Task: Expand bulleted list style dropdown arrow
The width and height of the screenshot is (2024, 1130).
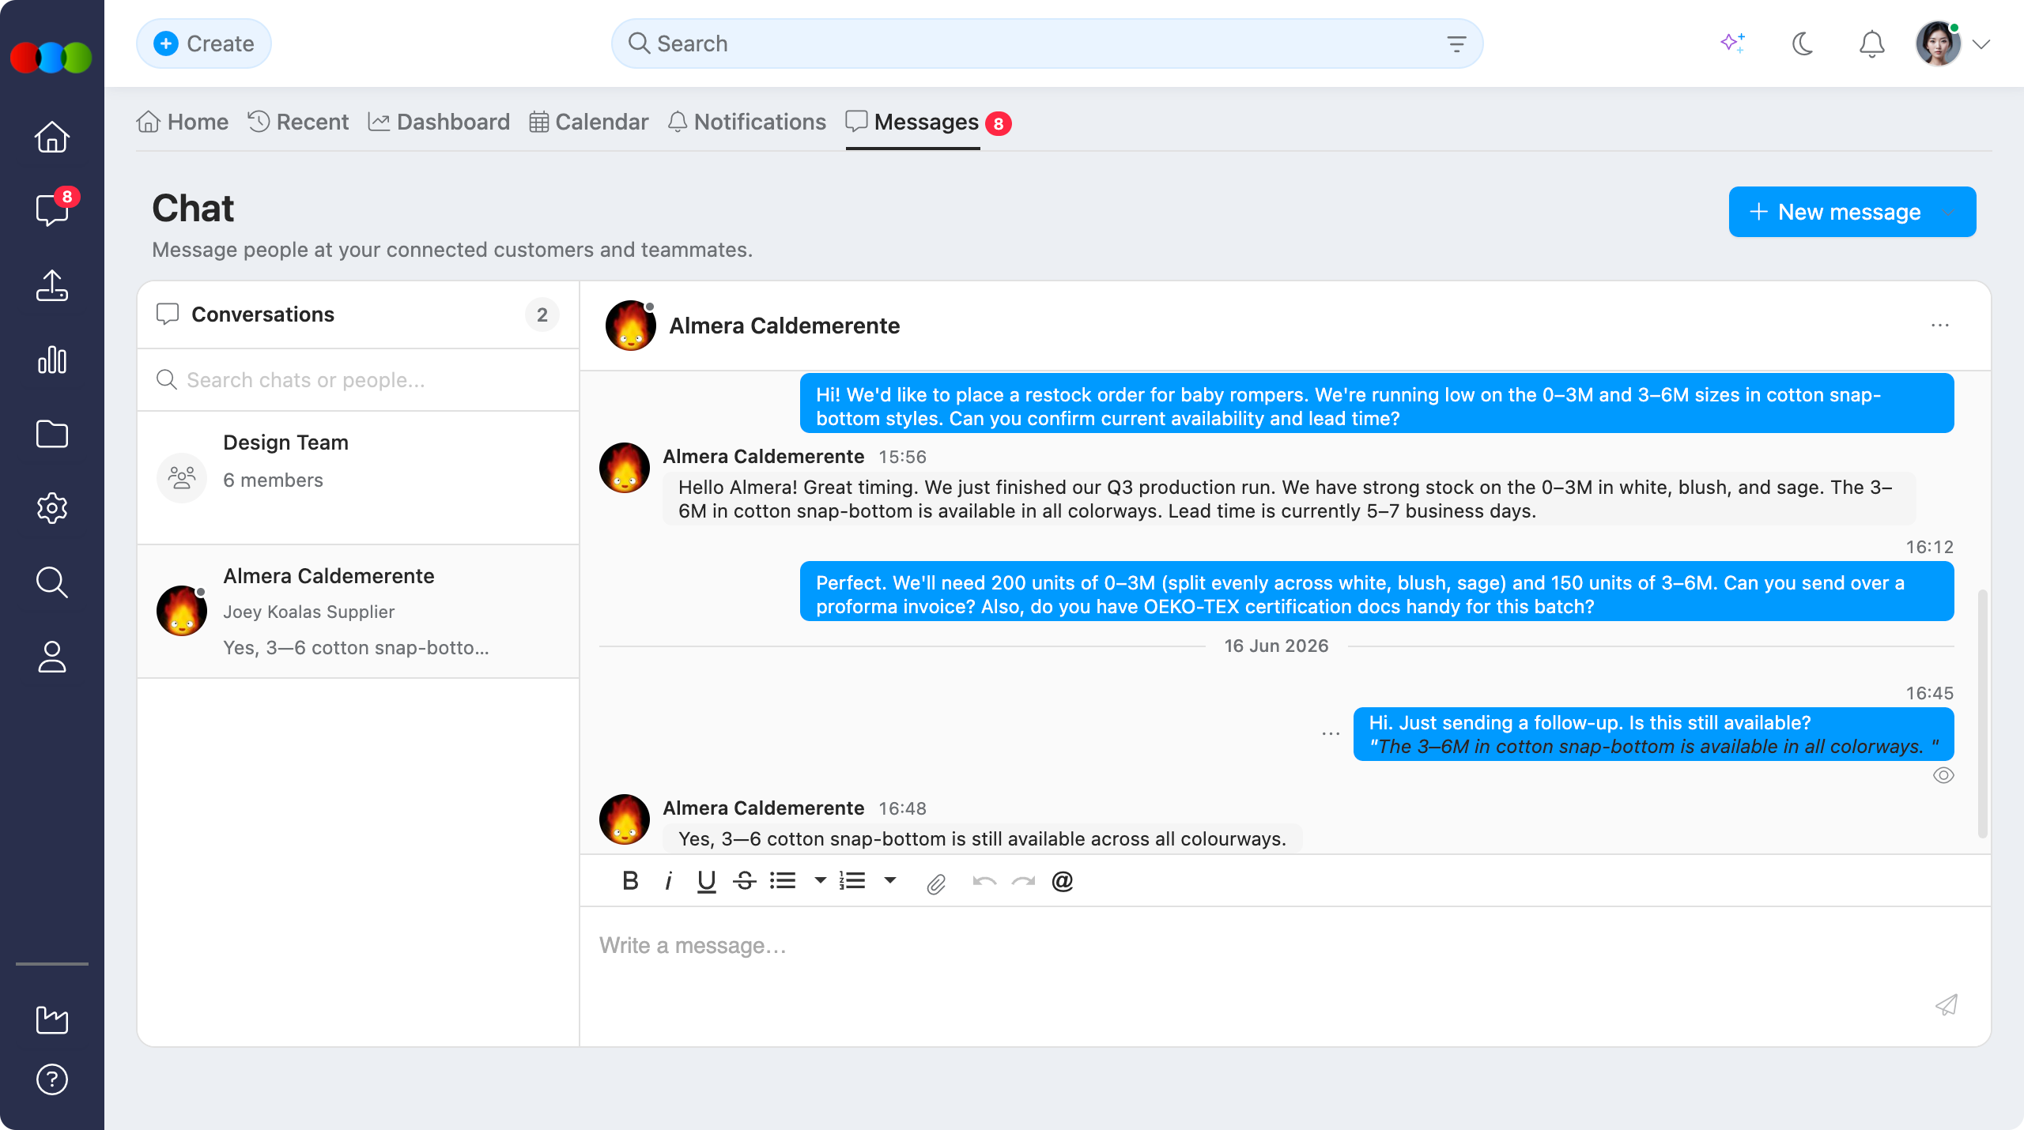Action: coord(820,880)
